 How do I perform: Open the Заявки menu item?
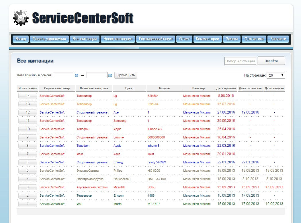(232, 39)
